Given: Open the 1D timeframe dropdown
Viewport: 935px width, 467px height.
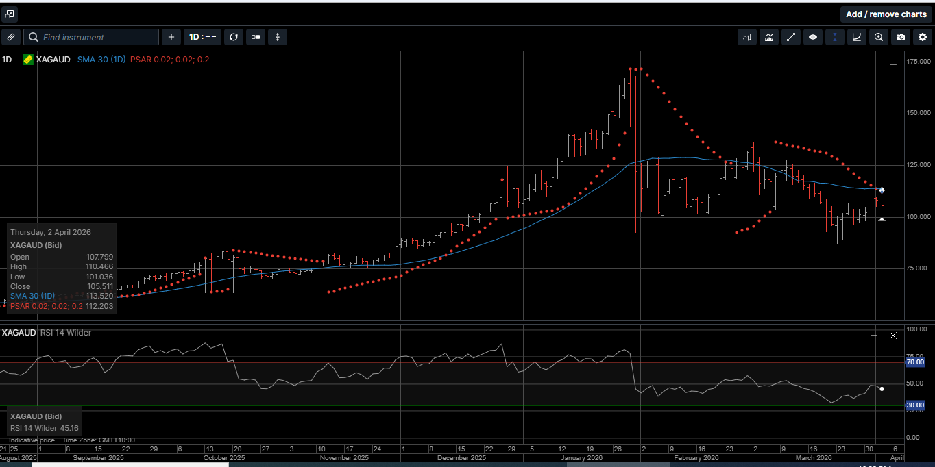Looking at the screenshot, I should point(202,37).
